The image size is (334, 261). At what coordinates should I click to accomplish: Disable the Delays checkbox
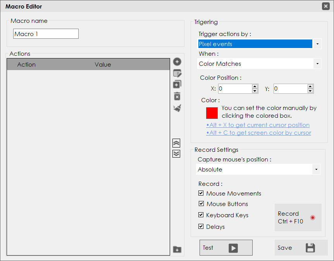click(201, 226)
